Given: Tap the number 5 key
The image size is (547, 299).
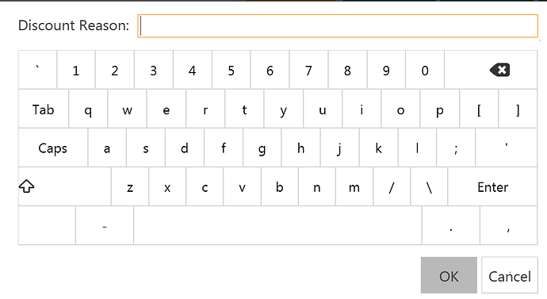Looking at the screenshot, I should (x=231, y=70).
